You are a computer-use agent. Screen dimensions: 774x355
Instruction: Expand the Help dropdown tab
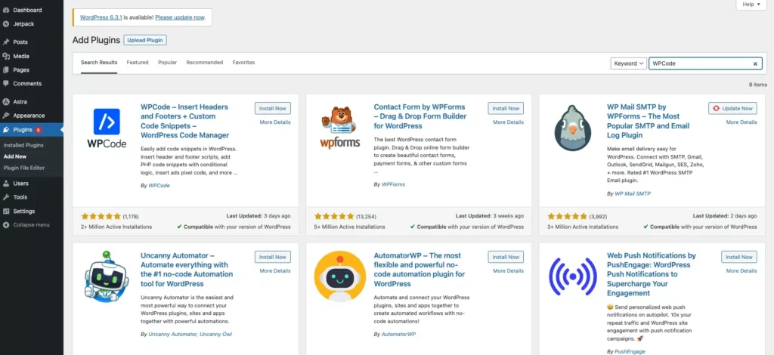point(753,5)
